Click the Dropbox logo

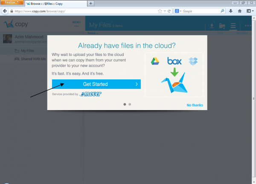click(x=193, y=61)
